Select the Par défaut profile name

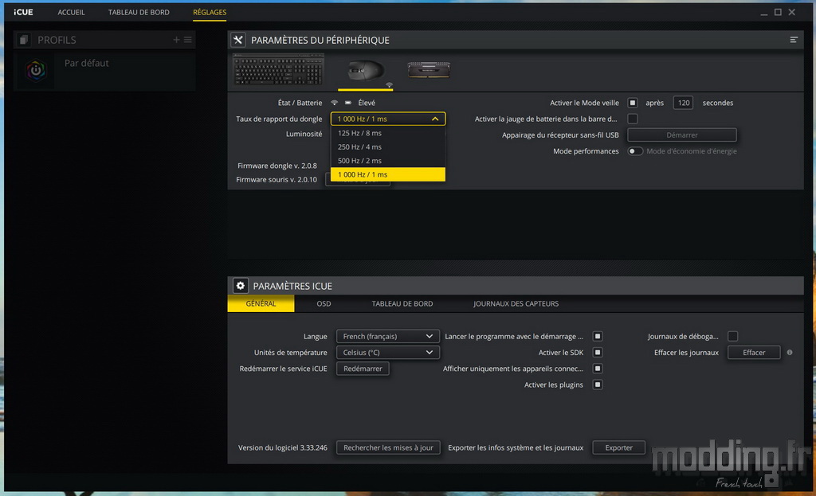tap(86, 63)
